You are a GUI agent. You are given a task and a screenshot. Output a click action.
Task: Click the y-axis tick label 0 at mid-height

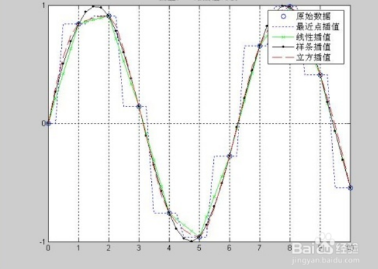(x=43, y=124)
